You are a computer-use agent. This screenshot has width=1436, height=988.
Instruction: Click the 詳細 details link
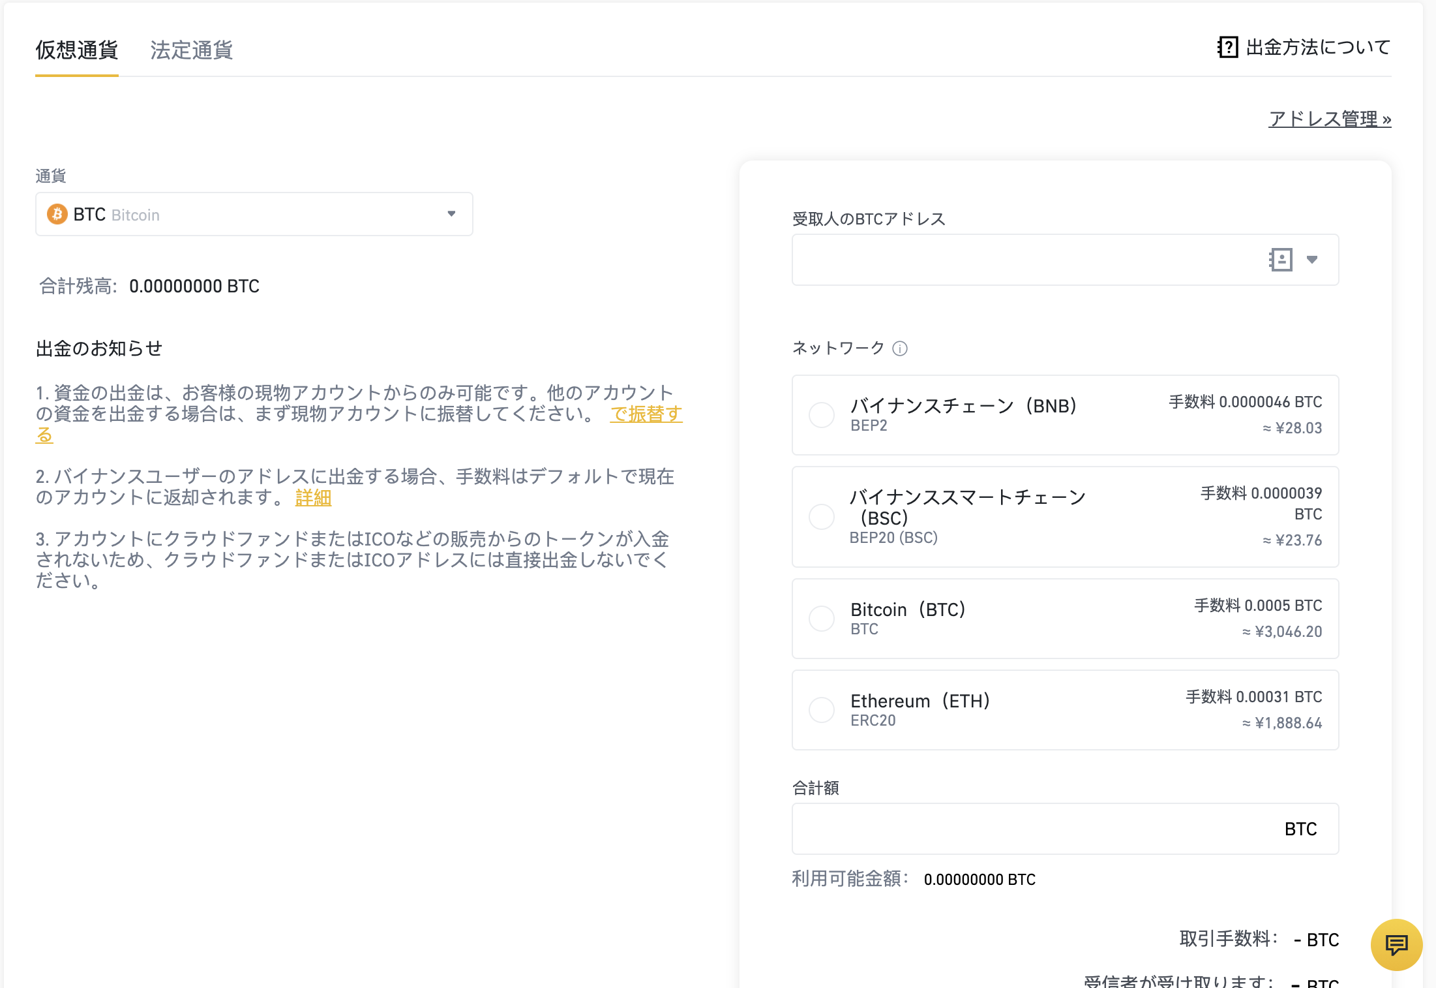(x=313, y=498)
